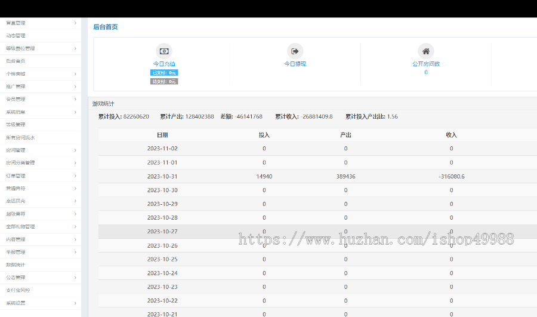Click the gray 待支付: 0元 badge

[164, 82]
